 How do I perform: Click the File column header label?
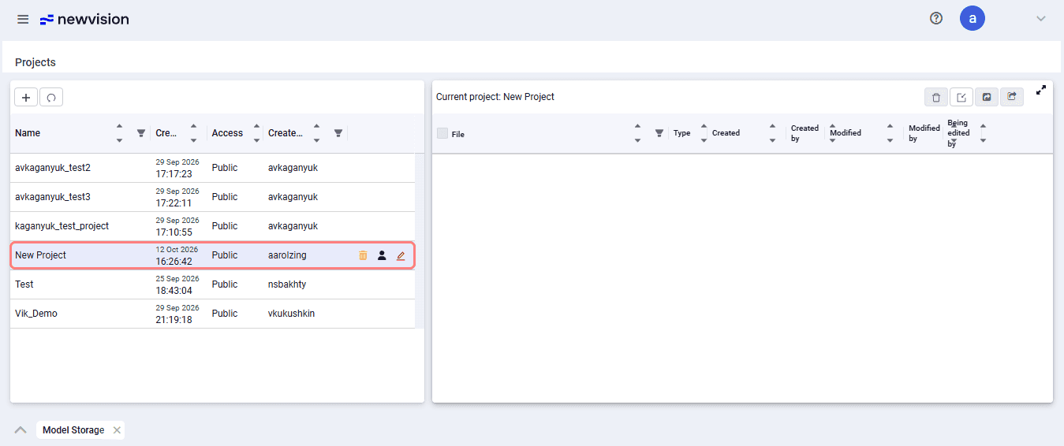click(x=458, y=134)
